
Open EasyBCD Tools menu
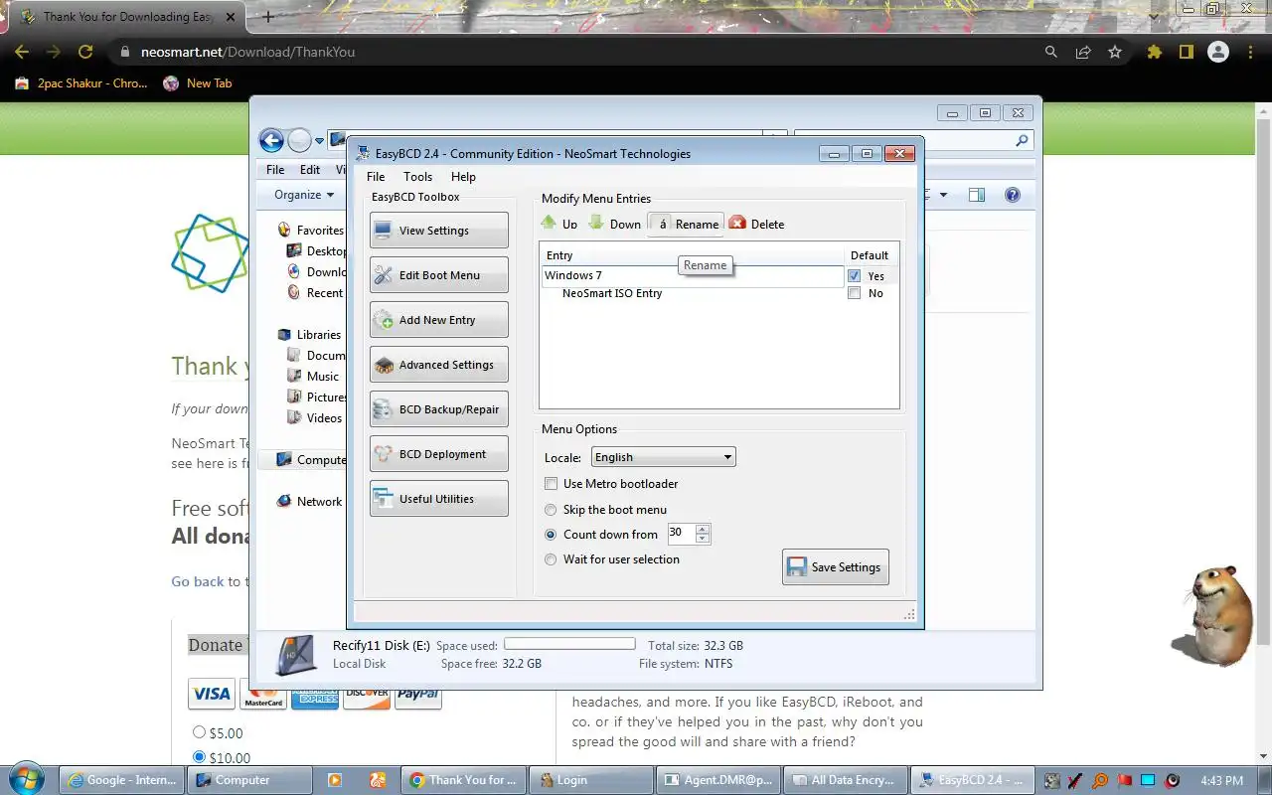click(418, 177)
